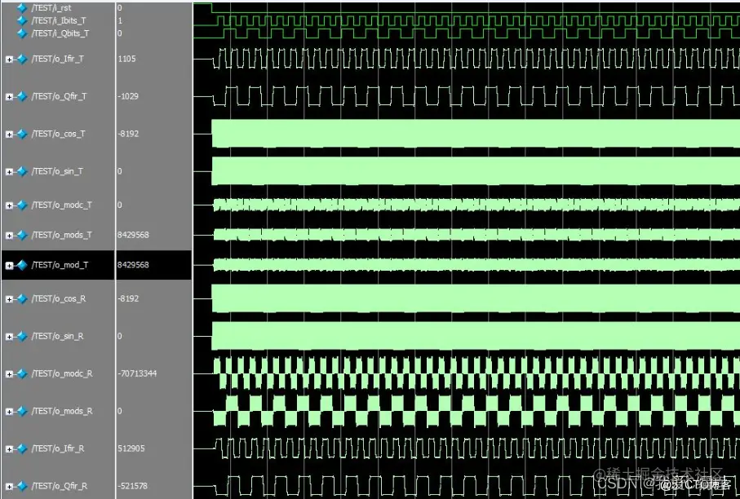The height and width of the screenshot is (499, 740).
Task: Expand the /TEST/o_sin_T signal
Action: pyautogui.click(x=9, y=172)
